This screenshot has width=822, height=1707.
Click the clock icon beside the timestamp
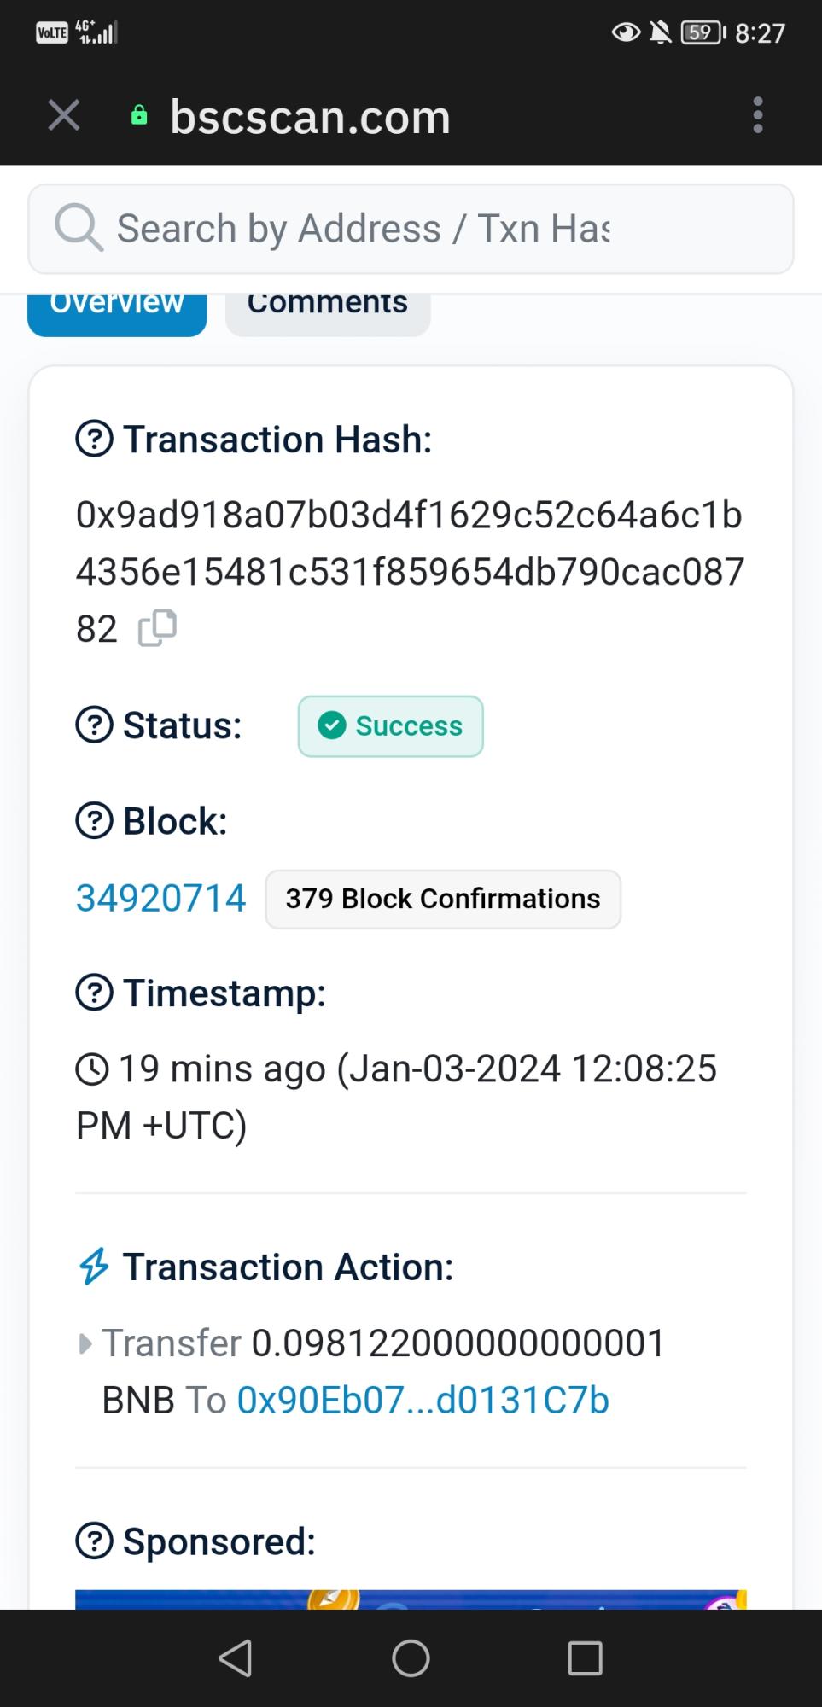click(92, 1068)
